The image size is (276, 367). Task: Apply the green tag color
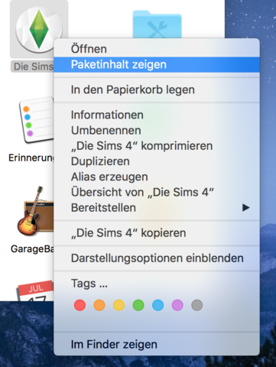pyautogui.click(x=138, y=305)
